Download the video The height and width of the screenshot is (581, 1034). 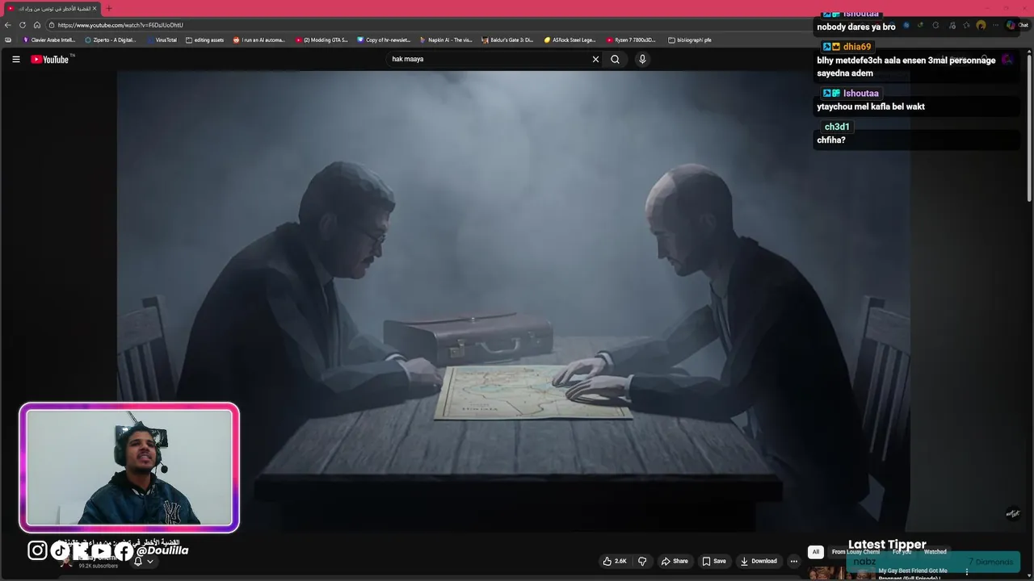759,561
